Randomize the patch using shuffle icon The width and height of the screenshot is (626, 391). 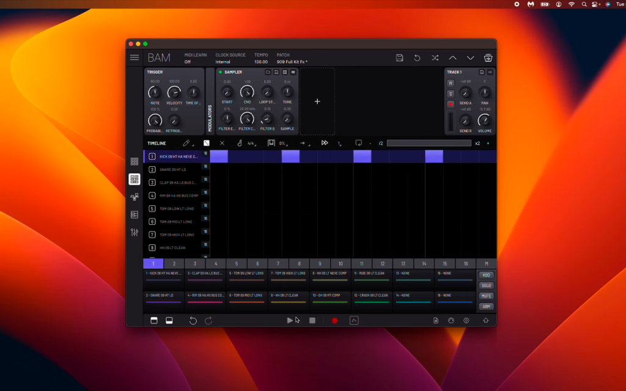click(435, 57)
